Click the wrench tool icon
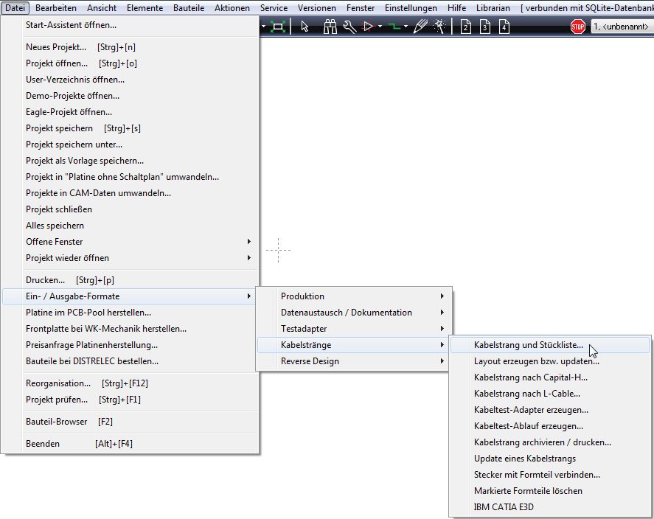This screenshot has height=519, width=654. pos(349,27)
